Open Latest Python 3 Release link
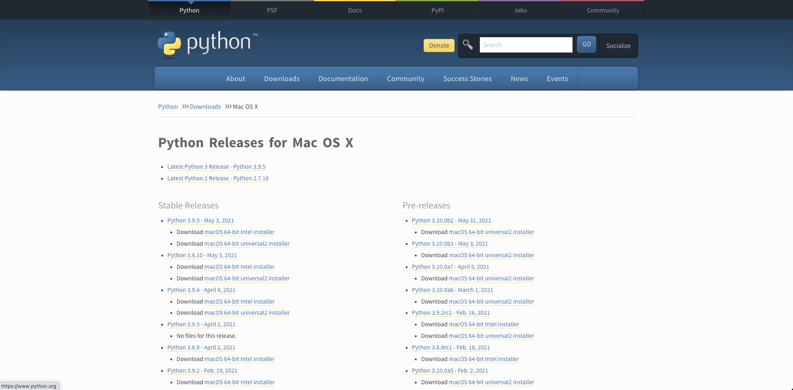Image resolution: width=793 pixels, height=390 pixels. pyautogui.click(x=216, y=167)
